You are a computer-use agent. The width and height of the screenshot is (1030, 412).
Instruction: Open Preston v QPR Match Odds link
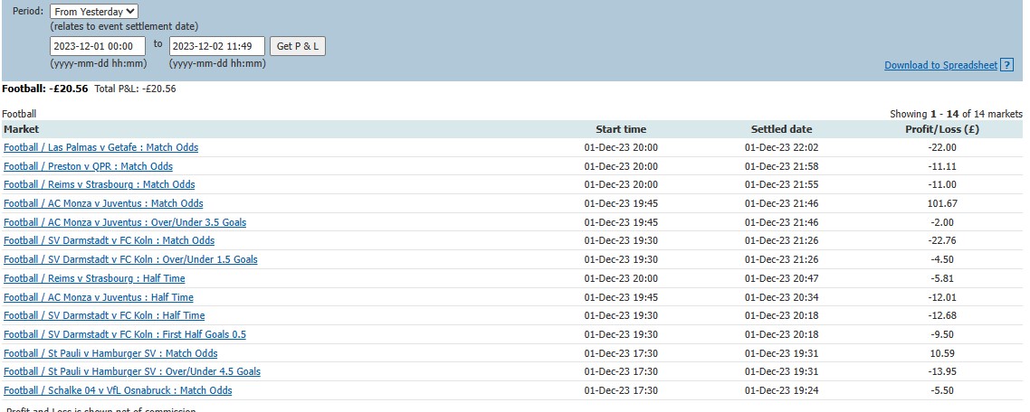point(88,166)
